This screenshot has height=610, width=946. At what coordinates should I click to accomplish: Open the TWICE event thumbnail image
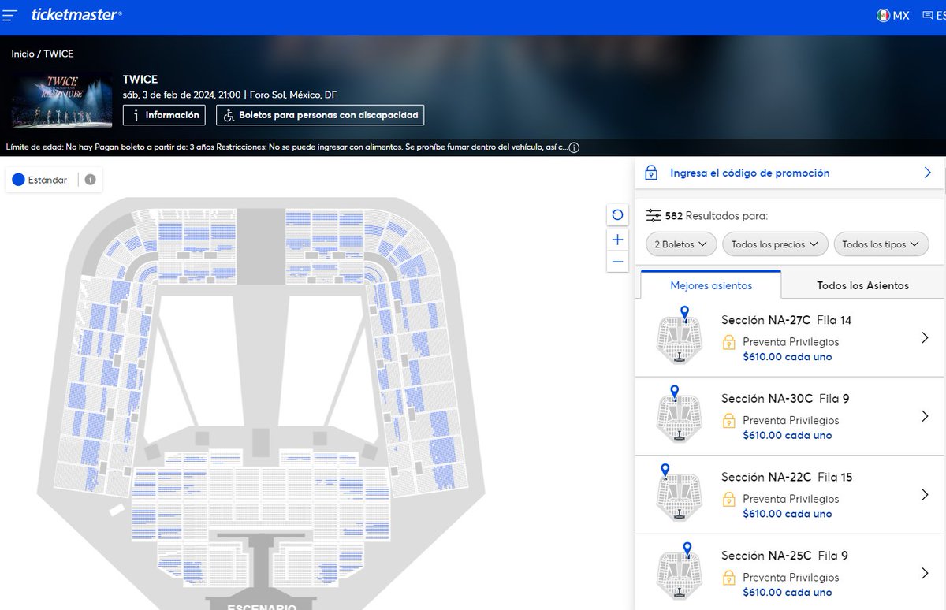tap(62, 100)
